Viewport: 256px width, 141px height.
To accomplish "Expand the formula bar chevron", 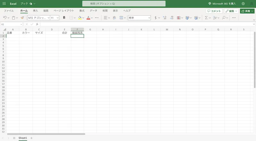I will pos(254,24).
